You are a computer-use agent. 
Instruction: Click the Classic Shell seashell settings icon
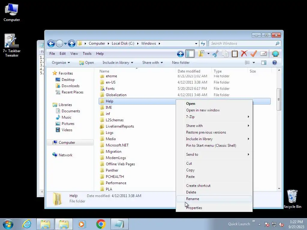coord(275,54)
